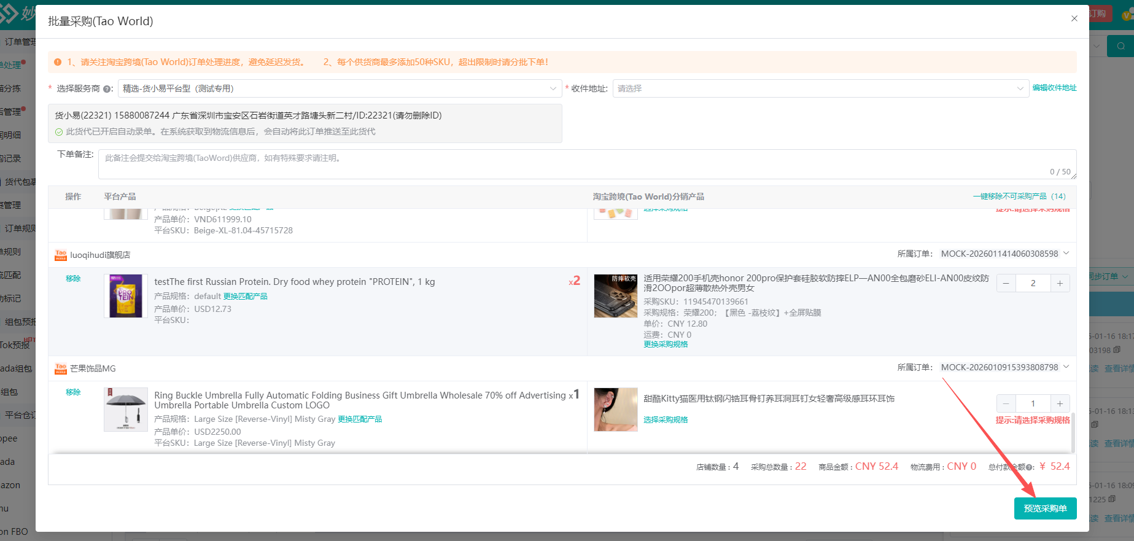Remove the Russian Protein product row

[73, 279]
